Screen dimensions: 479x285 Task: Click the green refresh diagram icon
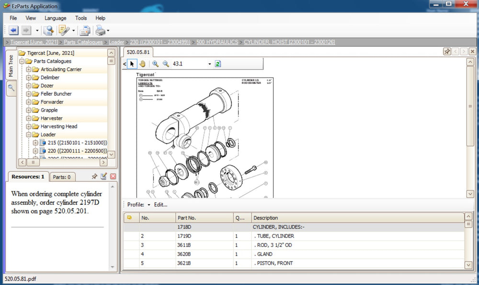click(x=218, y=64)
